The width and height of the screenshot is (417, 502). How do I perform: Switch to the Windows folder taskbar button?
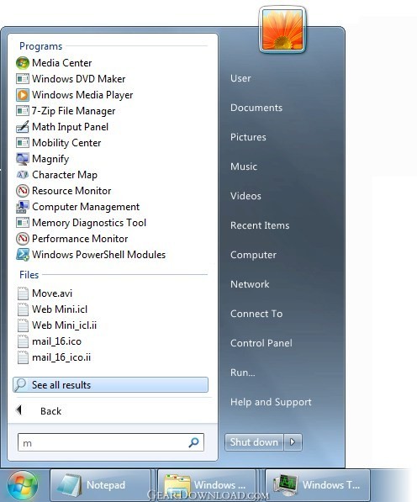207,484
